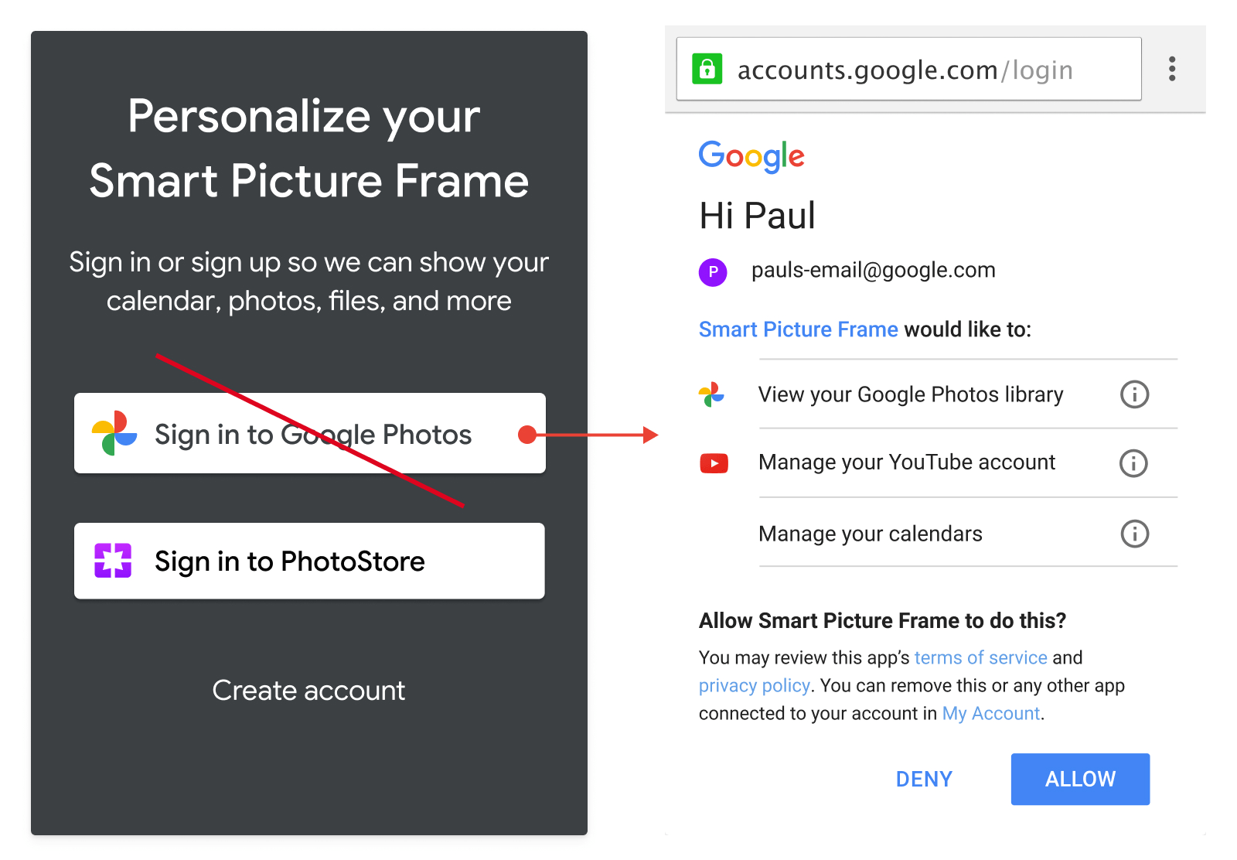Click the green padlock in the address bar
This screenshot has height=860, width=1237.
[708, 69]
